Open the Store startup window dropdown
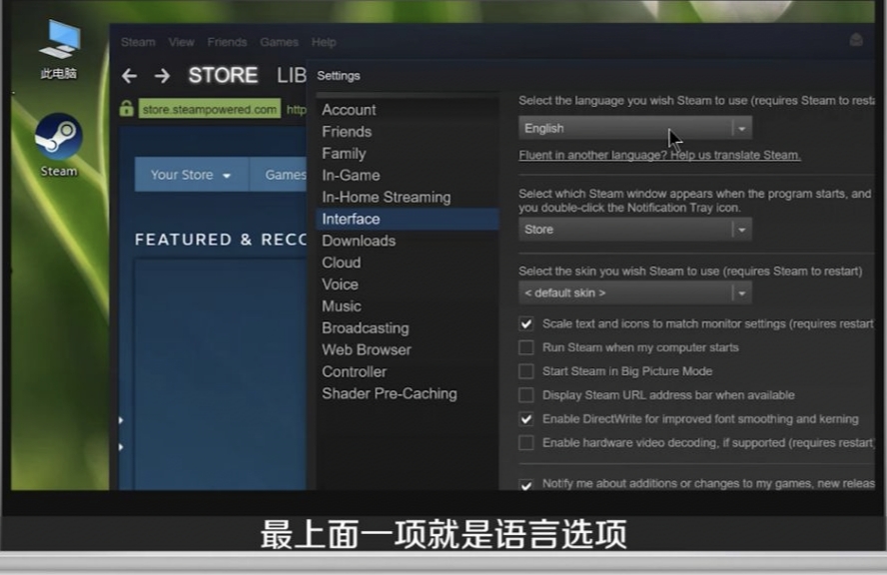The image size is (887, 575). click(634, 230)
